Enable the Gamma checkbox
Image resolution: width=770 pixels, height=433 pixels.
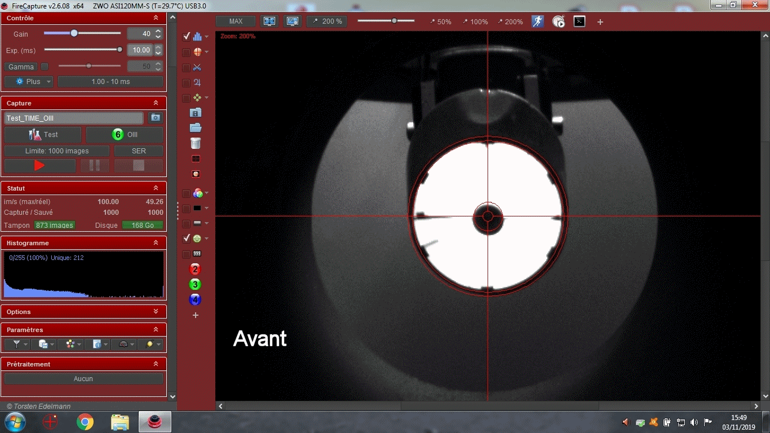(x=45, y=67)
